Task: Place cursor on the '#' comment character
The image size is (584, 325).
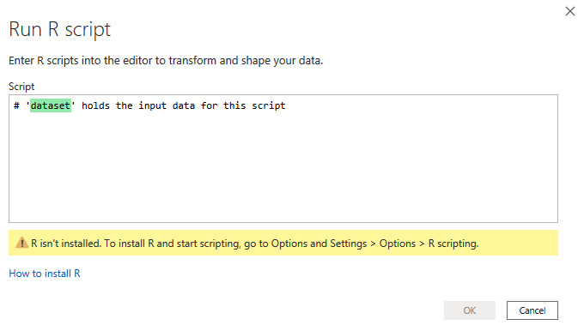Action: 16,106
